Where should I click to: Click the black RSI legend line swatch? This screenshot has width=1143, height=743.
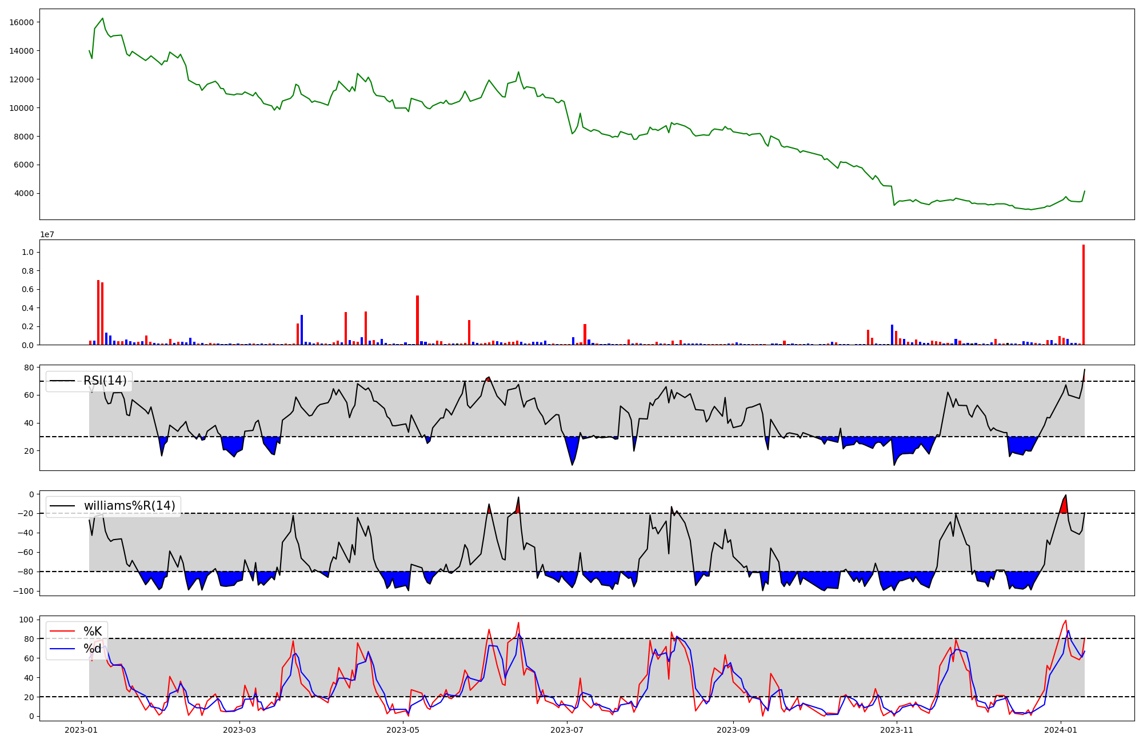63,381
